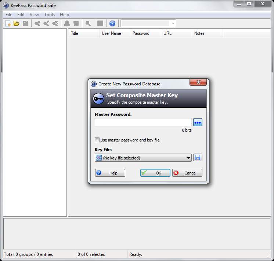Click the Edit Entry key icon
This screenshot has height=261, width=274.
coord(46,23)
